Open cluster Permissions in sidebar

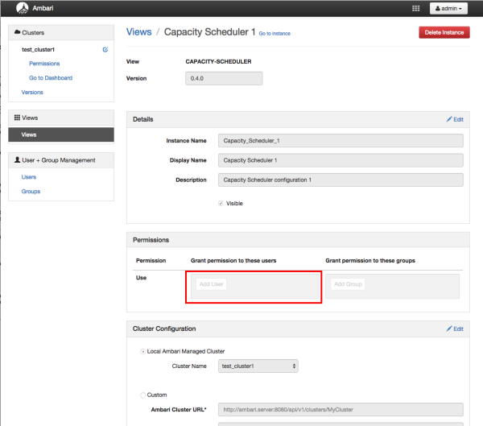(44, 64)
